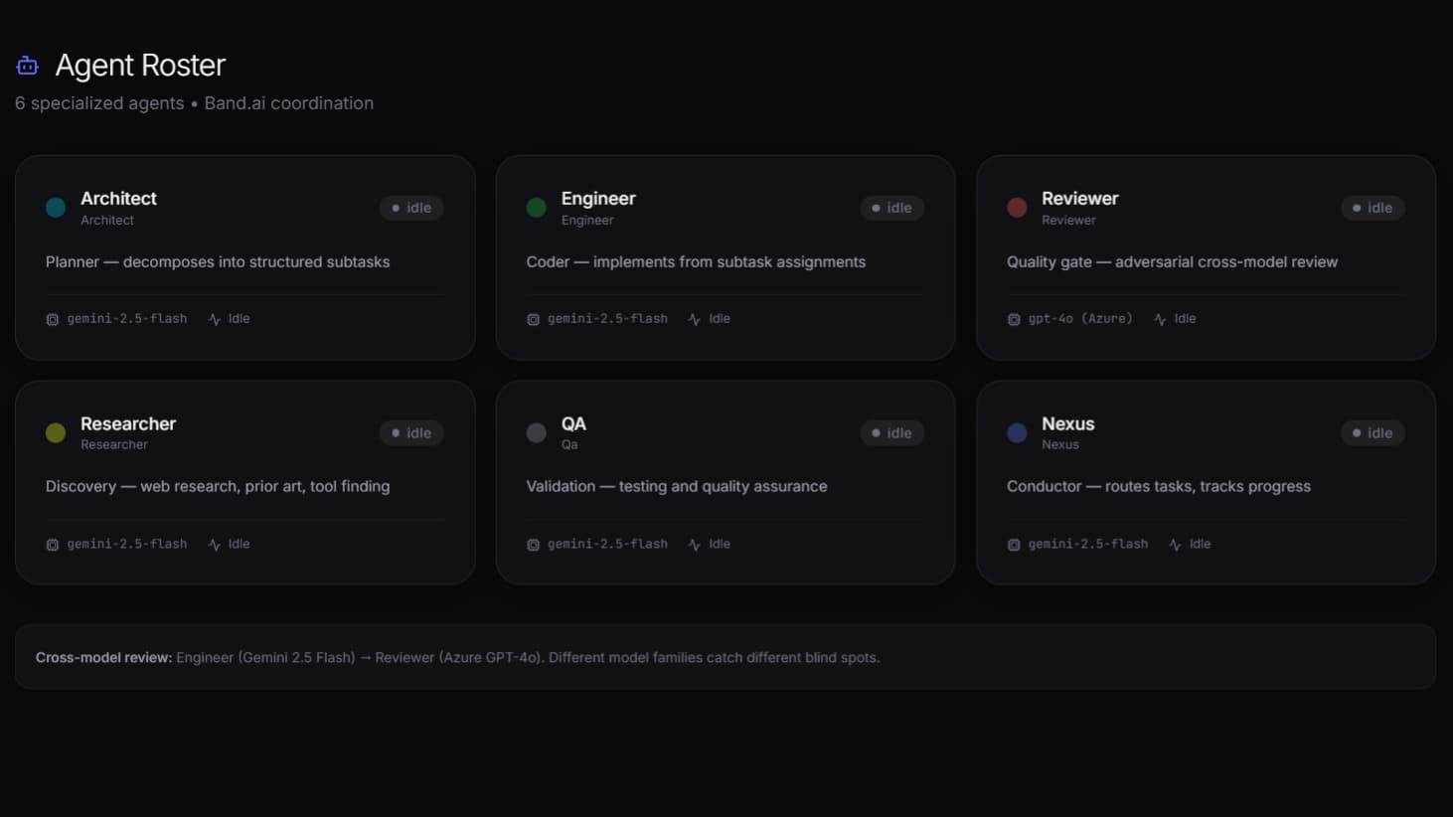
Task: Click 'Planner — decomposes into structured subtasks'
Action: pos(218,262)
